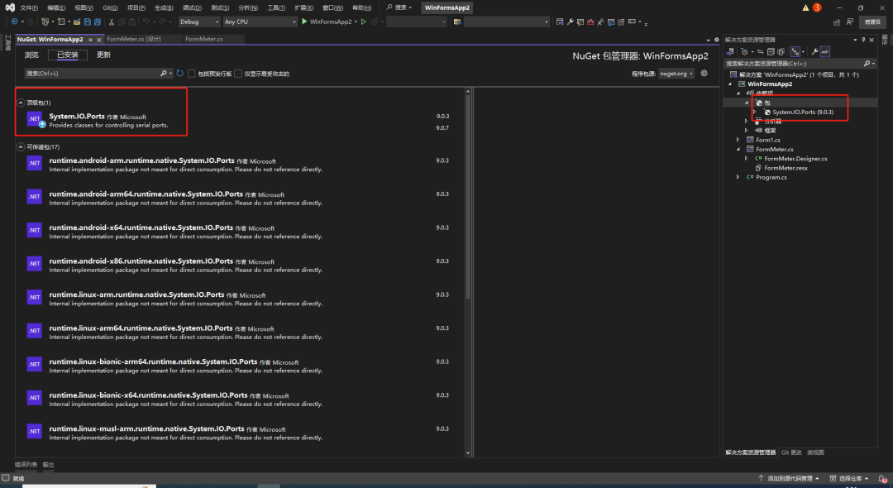This screenshot has height=488, width=893.
Task: Enable the 包括预发行版 checkbox
Action: click(x=192, y=74)
